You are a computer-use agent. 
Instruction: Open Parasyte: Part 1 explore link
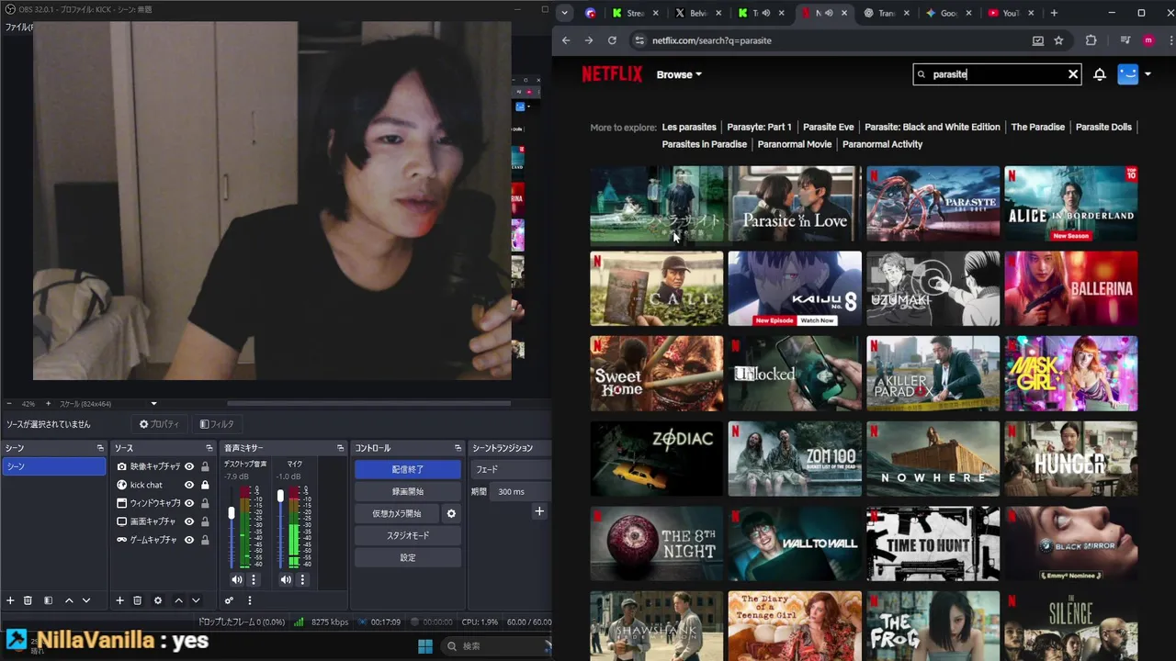coord(759,127)
